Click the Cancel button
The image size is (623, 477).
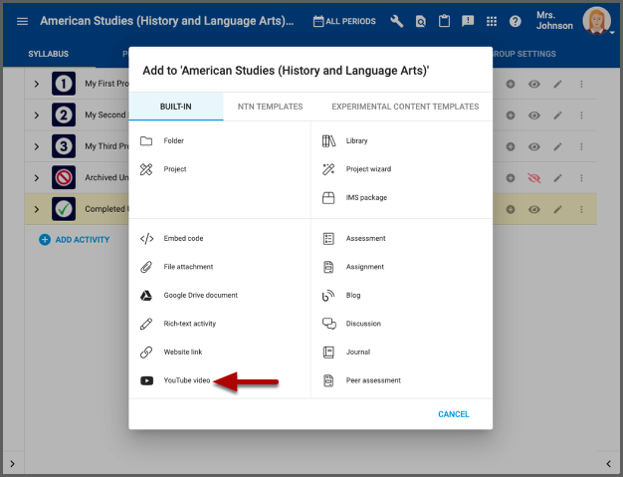click(x=453, y=414)
